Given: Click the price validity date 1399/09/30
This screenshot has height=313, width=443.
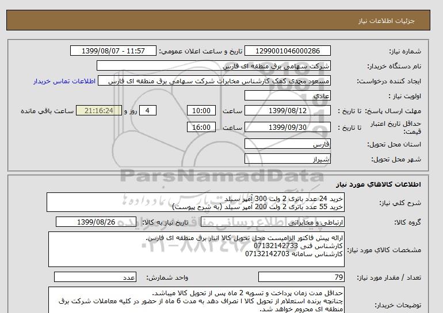Looking at the screenshot, I should click(287, 127).
